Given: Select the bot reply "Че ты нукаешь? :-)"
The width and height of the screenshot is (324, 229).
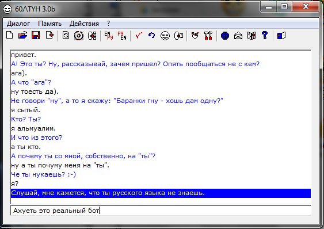Looking at the screenshot, I should pos(161,174).
